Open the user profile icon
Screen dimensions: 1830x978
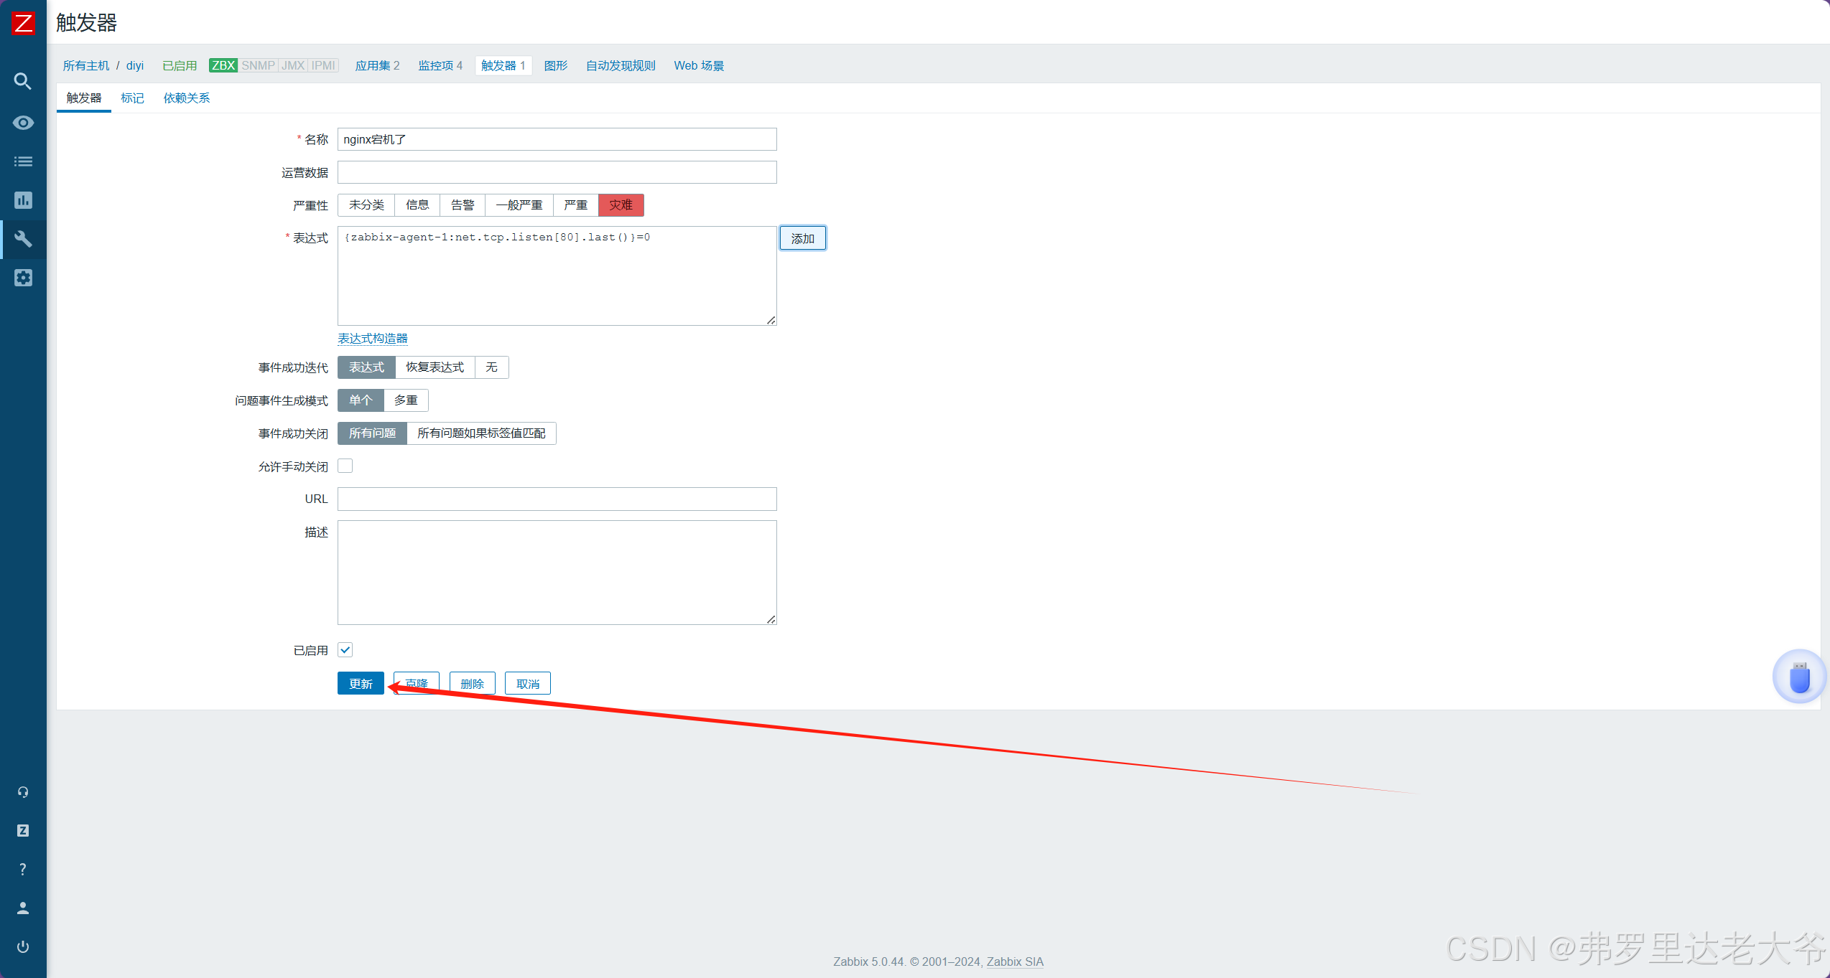click(23, 908)
